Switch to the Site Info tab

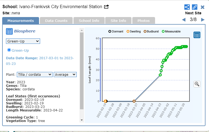[118, 21]
